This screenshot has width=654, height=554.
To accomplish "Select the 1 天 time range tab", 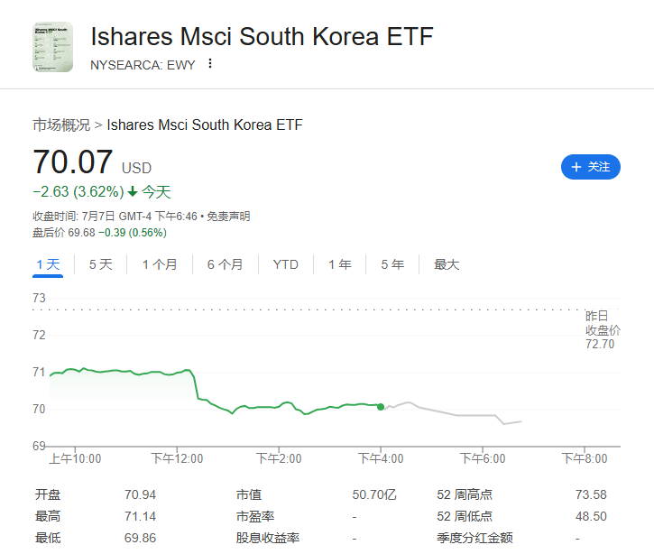I will point(48,264).
